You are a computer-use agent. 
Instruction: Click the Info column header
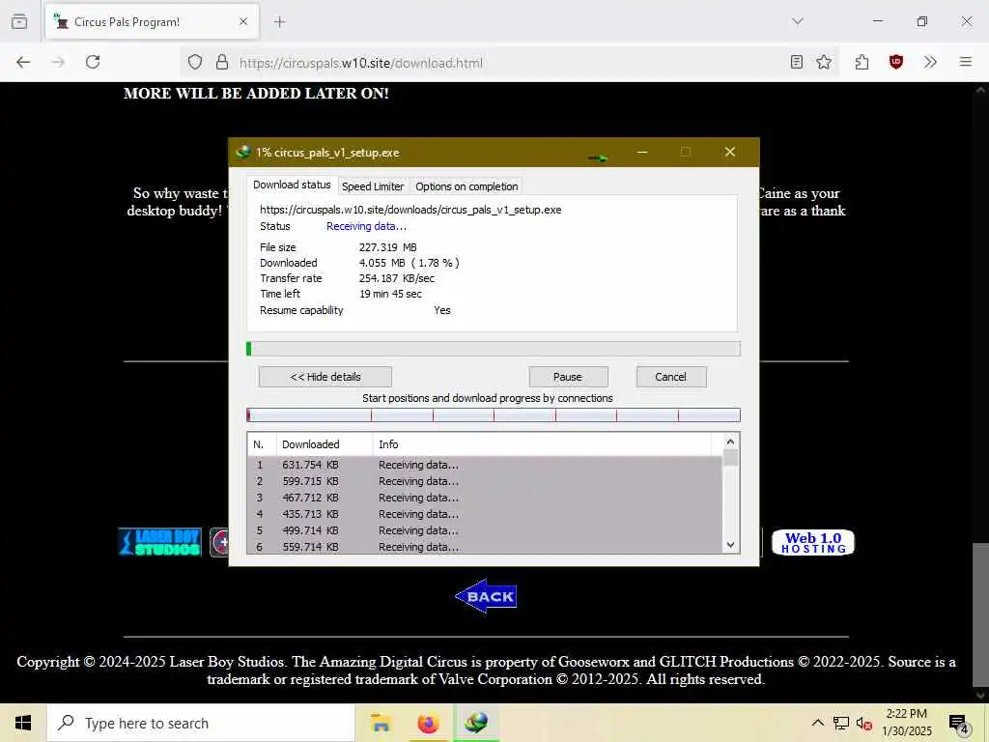[x=542, y=444]
